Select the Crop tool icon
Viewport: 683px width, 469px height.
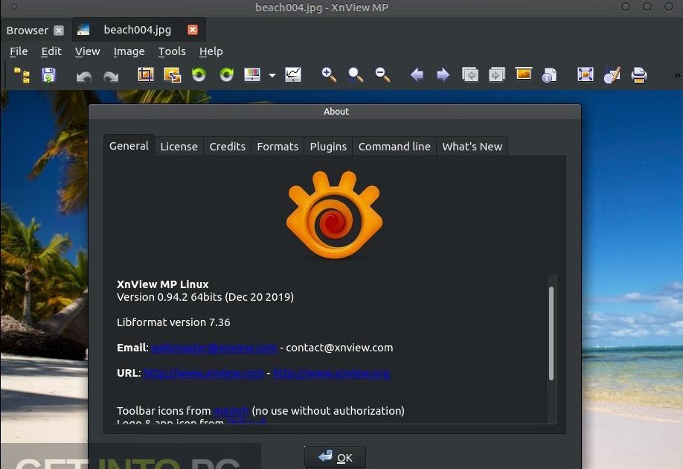[x=146, y=75]
